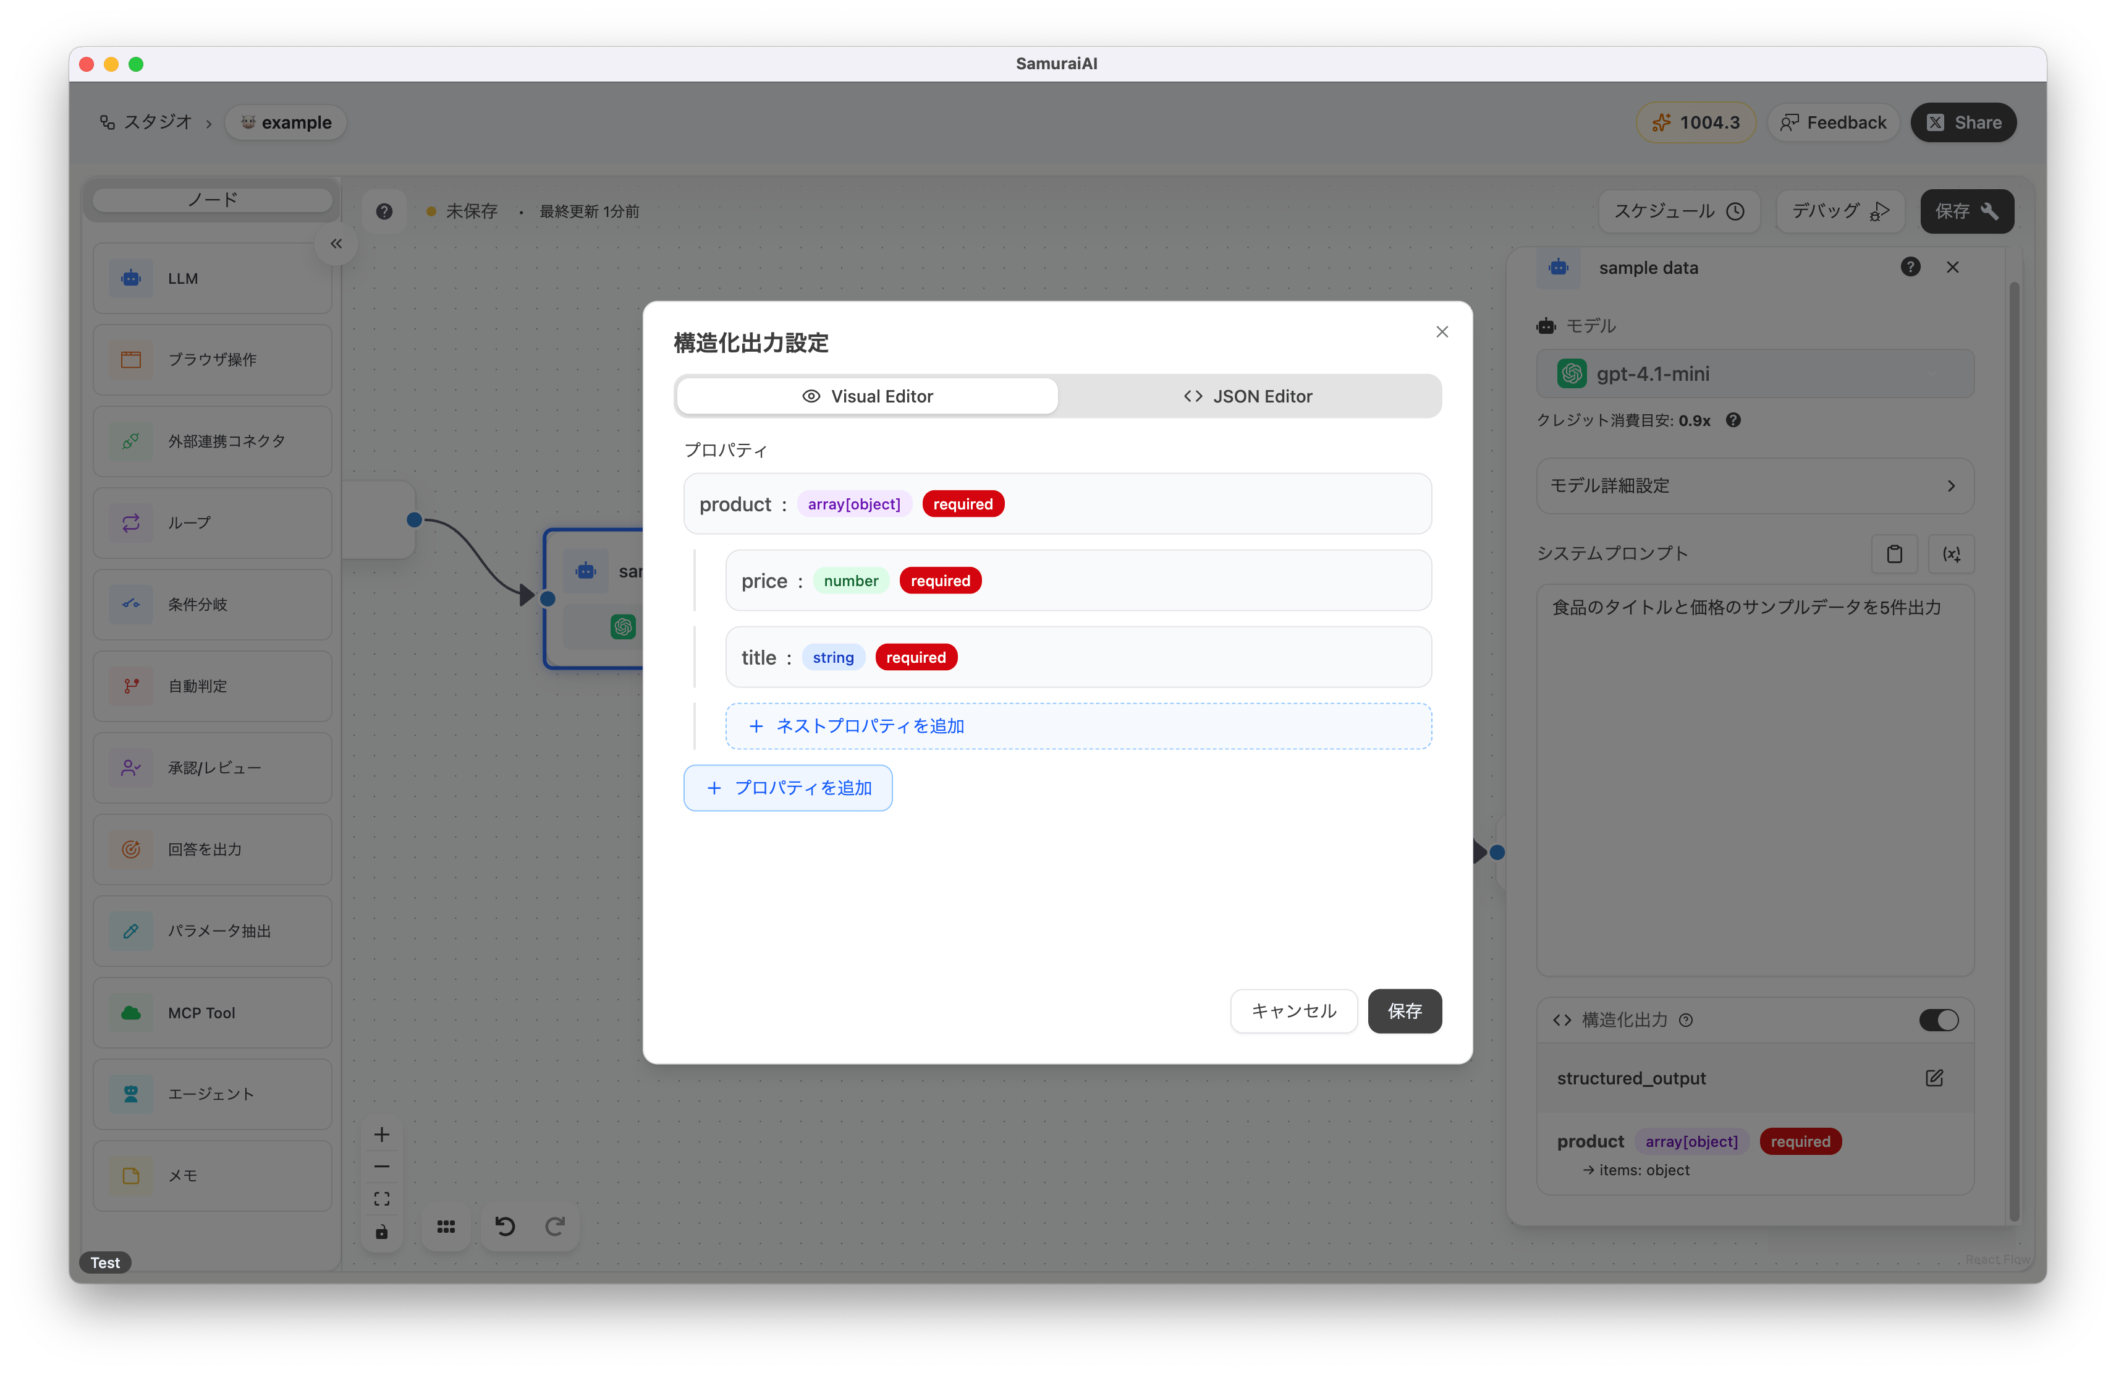
Task: Collapse the node sidebar with double chevron
Action: (x=336, y=244)
